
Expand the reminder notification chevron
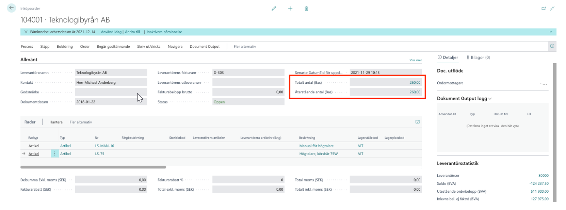coord(551,32)
